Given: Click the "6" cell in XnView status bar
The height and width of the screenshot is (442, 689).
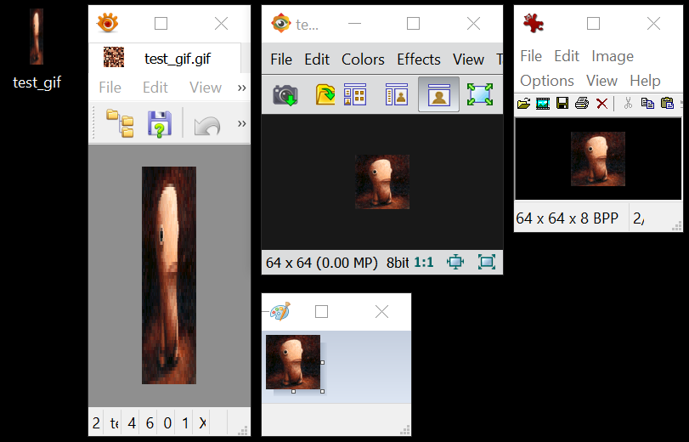Looking at the screenshot, I should [x=150, y=423].
